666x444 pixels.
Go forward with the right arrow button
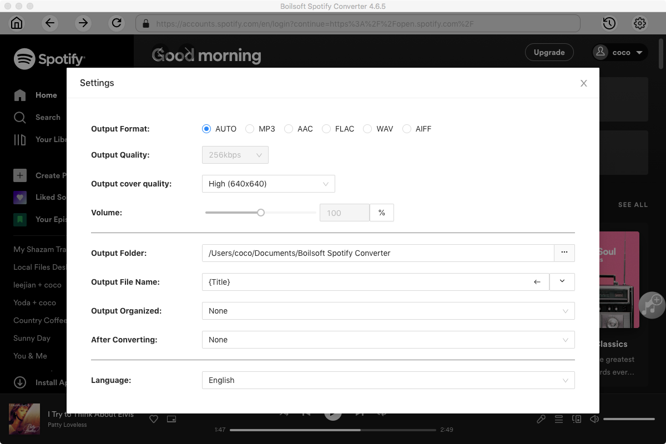tap(83, 23)
